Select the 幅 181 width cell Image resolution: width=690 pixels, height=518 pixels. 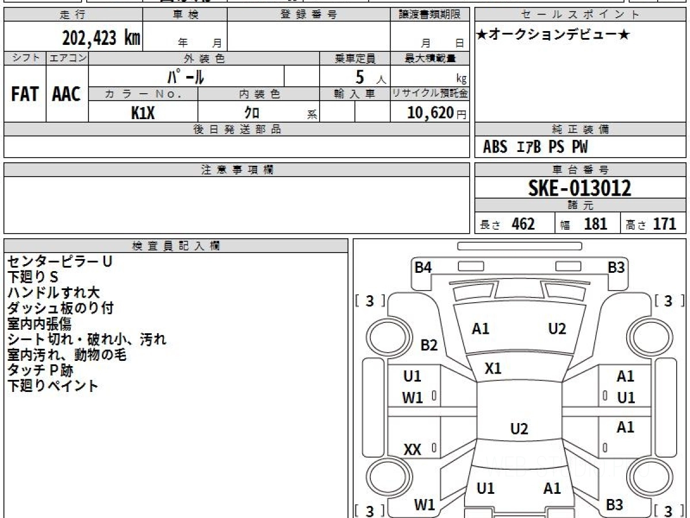(588, 223)
